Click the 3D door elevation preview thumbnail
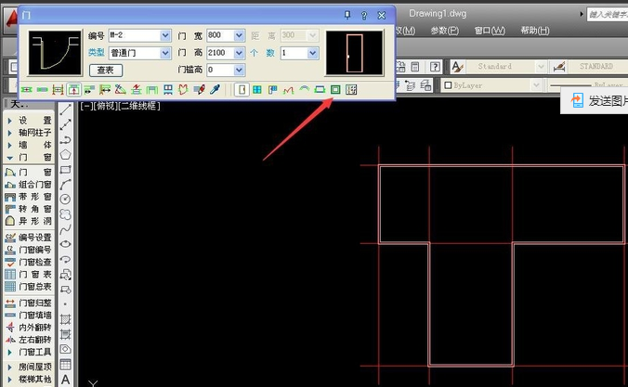 355,53
